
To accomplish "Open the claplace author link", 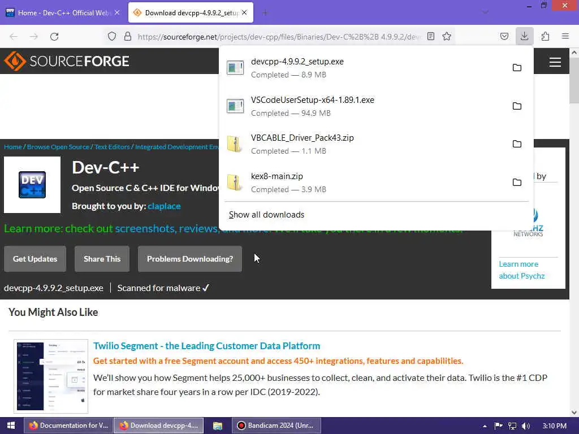I will [165, 206].
